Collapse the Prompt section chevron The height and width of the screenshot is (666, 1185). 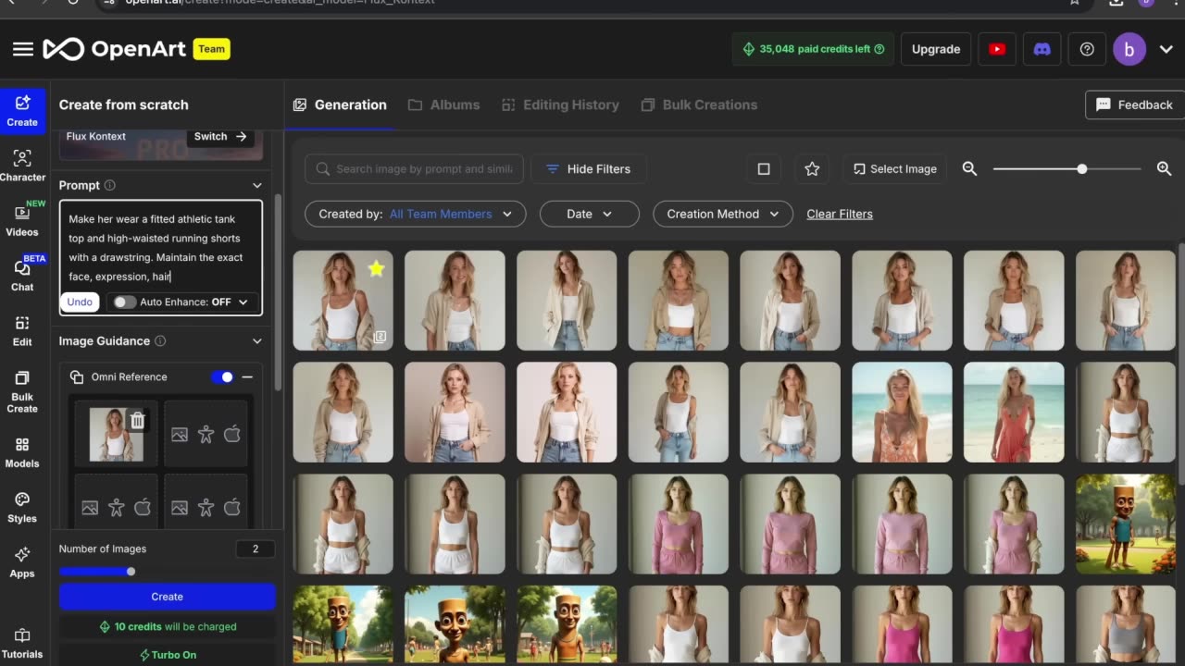[x=257, y=185]
